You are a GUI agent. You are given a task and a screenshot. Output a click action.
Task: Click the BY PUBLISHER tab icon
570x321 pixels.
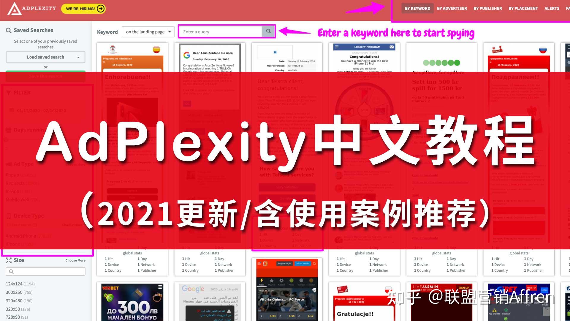pos(487,9)
